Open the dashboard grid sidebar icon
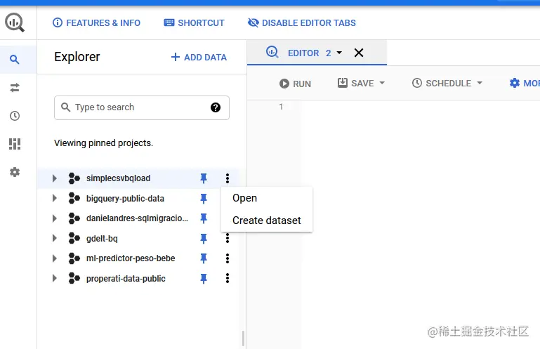 click(x=15, y=144)
